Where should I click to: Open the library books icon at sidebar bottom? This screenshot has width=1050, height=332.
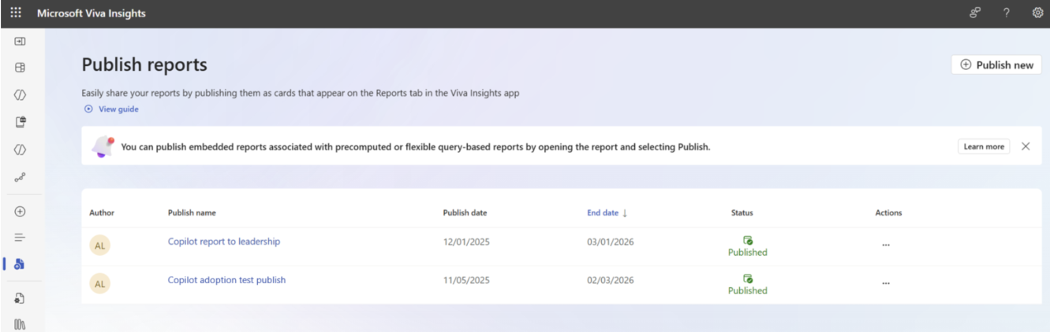click(x=21, y=324)
